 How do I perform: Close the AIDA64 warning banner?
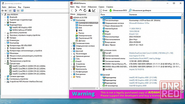[x=182, y=92]
